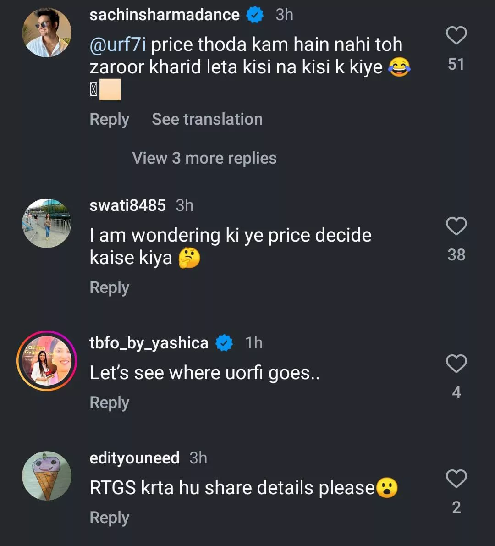Open the @urf7i mention link
This screenshot has width=495, height=546.
118,45
